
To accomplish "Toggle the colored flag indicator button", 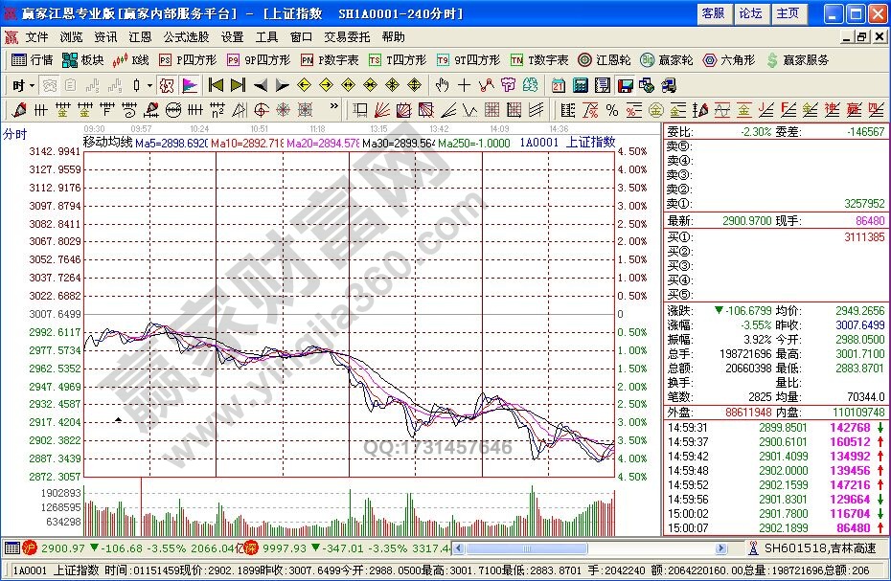I will point(189,85).
